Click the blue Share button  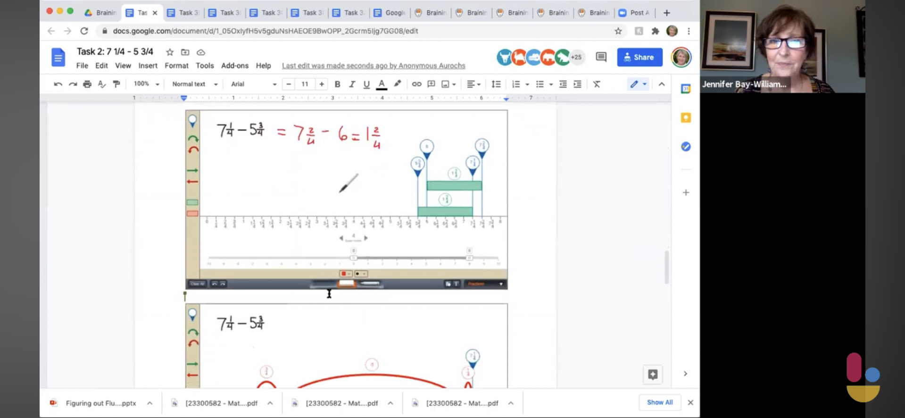coord(639,57)
